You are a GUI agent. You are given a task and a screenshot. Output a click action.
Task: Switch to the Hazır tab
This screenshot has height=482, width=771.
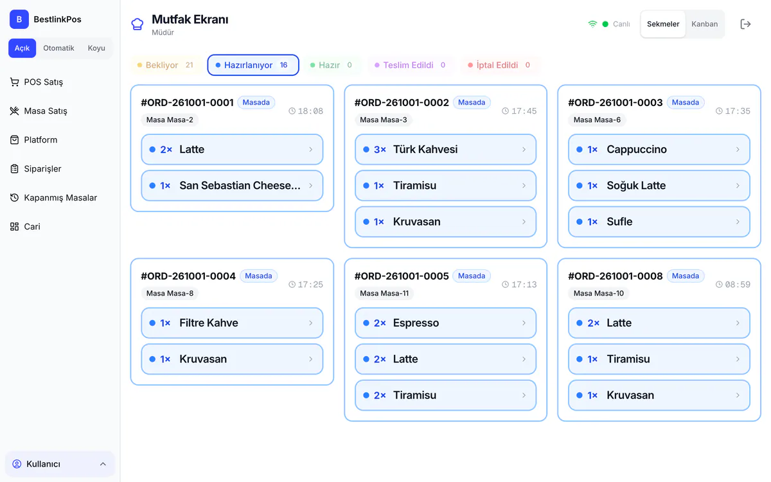331,65
